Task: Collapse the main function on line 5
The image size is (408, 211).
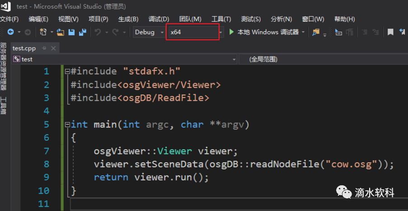Action: 67,125
